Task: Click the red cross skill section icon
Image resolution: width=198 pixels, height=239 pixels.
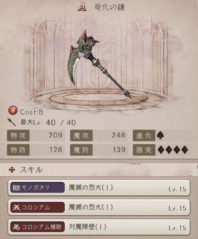Action: [x=12, y=170]
